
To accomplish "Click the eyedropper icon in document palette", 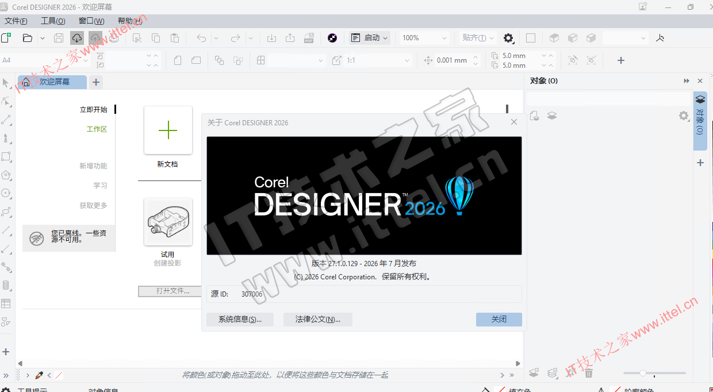I will click(39, 375).
